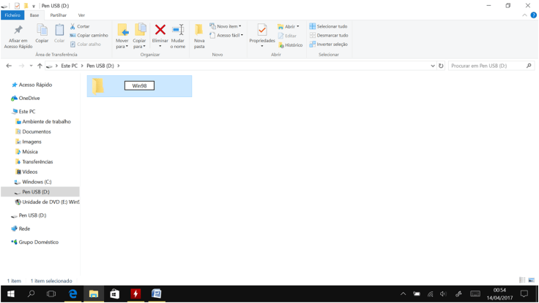The width and height of the screenshot is (539, 303).
Task: Open the Novo item dropdown
Action: pos(226,26)
